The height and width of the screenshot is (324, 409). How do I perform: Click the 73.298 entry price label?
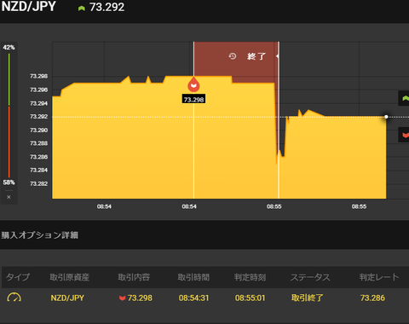point(193,100)
